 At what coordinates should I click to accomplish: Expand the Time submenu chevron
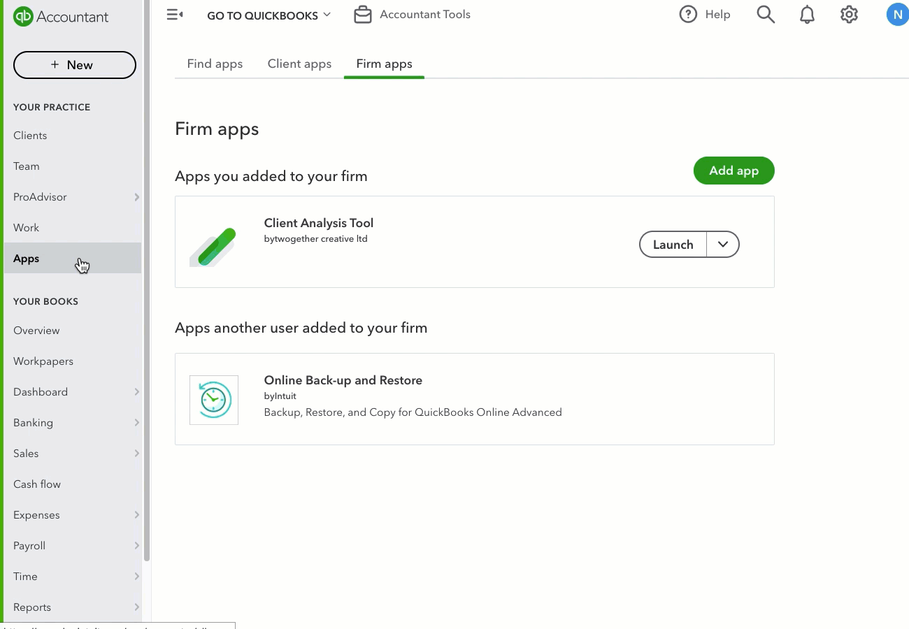coord(137,577)
